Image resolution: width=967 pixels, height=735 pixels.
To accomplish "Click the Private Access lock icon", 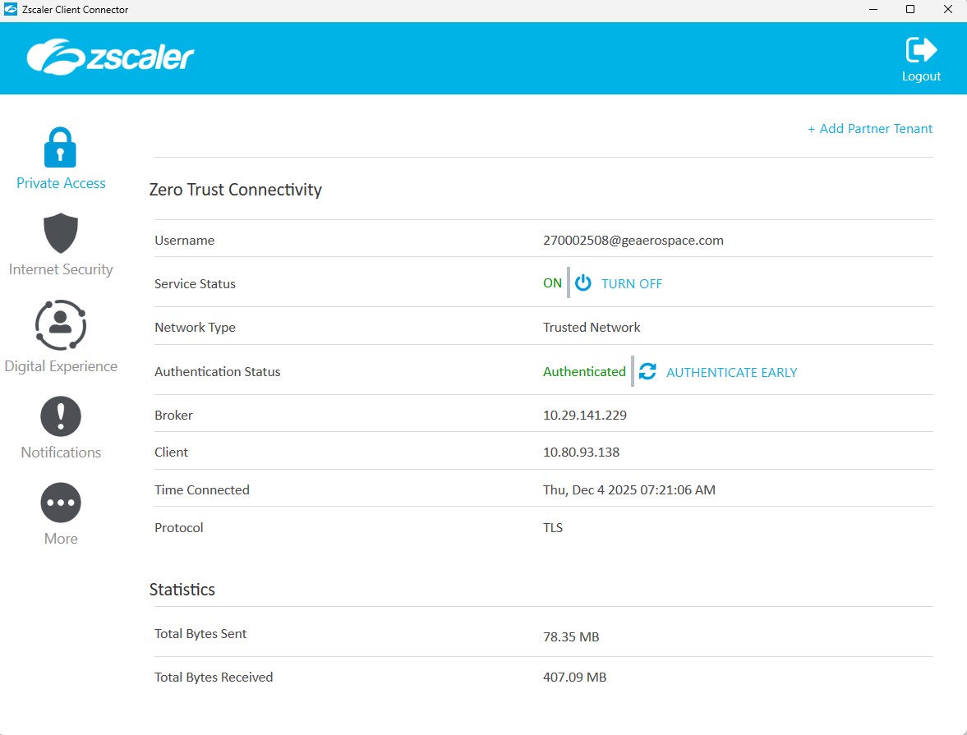I will (60, 148).
